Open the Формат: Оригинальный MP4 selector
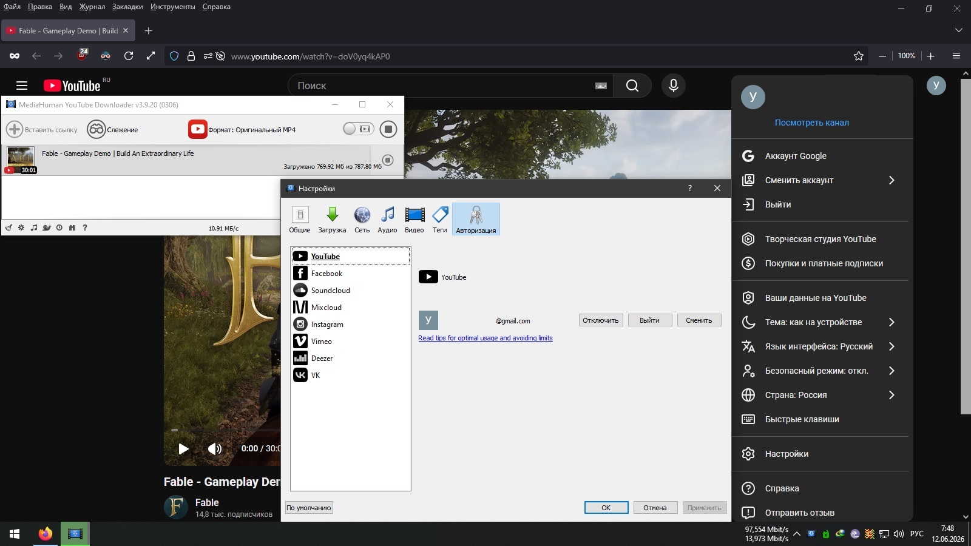 pos(242,129)
